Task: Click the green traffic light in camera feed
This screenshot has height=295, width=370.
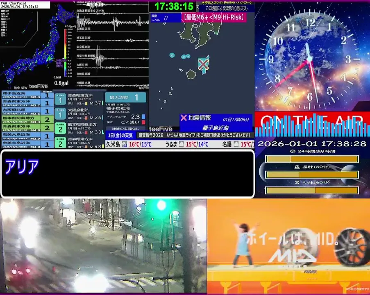Action: tap(161, 205)
